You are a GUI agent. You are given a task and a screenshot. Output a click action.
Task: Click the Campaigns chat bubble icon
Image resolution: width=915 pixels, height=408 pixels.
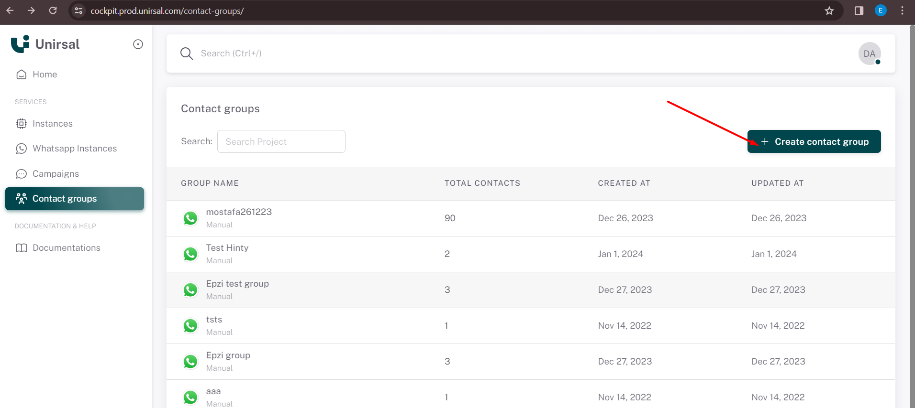point(21,174)
